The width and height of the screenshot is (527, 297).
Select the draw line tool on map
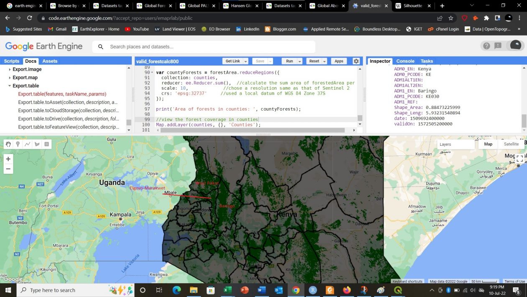pyautogui.click(x=28, y=144)
